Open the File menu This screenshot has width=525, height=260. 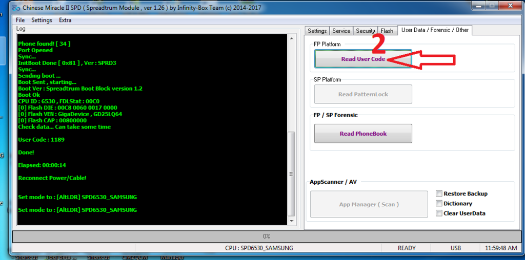pos(20,20)
